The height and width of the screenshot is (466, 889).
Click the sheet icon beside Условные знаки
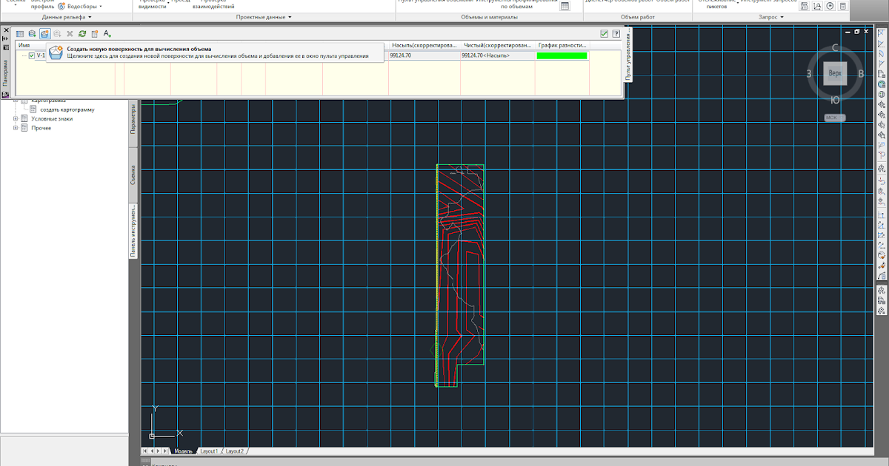[x=24, y=118]
